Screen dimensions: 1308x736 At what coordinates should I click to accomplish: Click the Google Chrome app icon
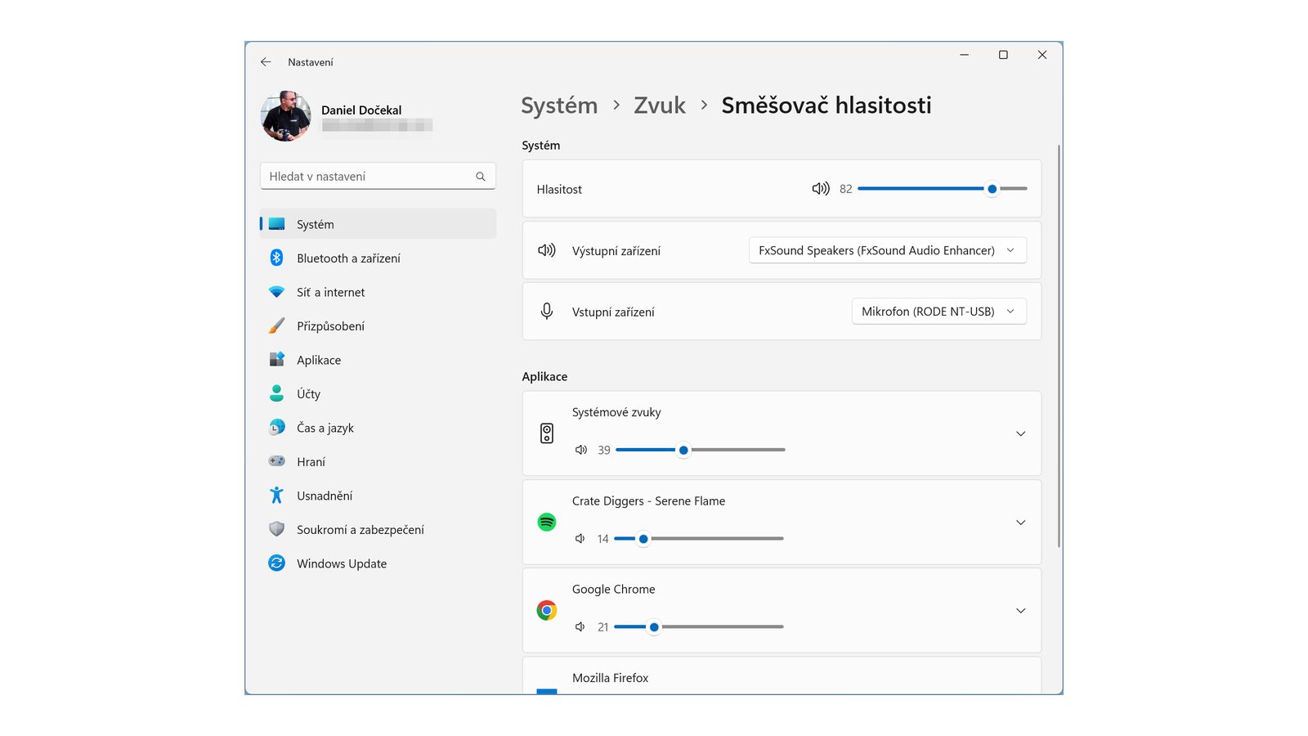[547, 610]
